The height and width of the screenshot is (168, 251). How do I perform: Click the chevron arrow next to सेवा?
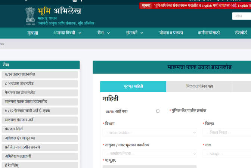pyautogui.click(x=108, y=33)
